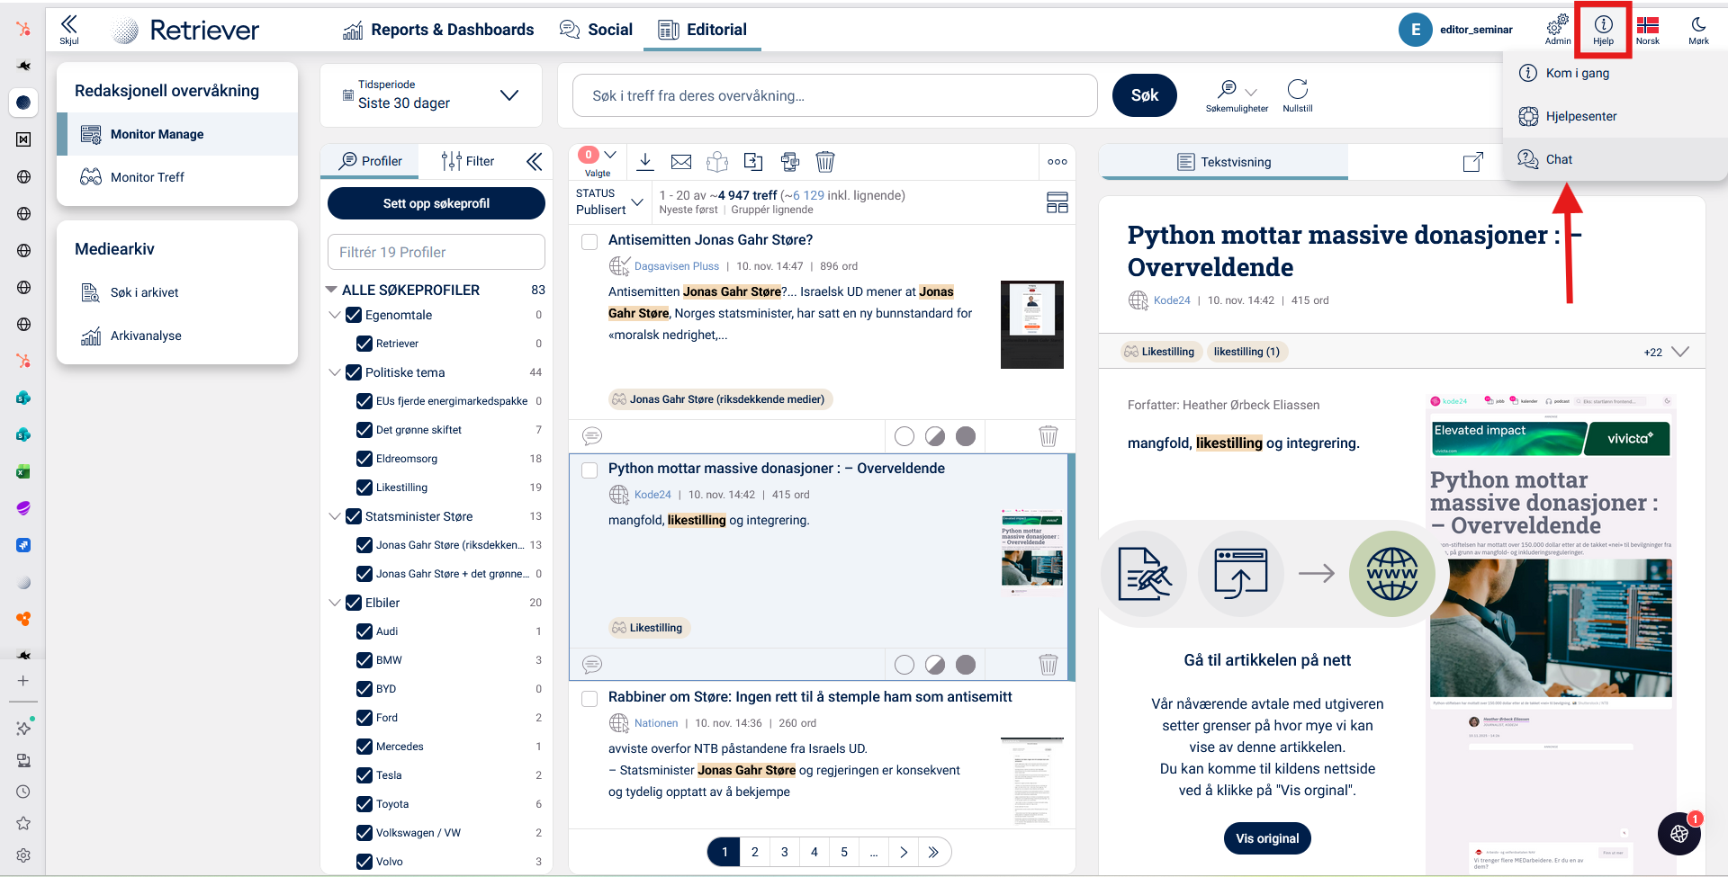The width and height of the screenshot is (1728, 877).
Task: Click the Søk search button
Action: pyautogui.click(x=1145, y=95)
